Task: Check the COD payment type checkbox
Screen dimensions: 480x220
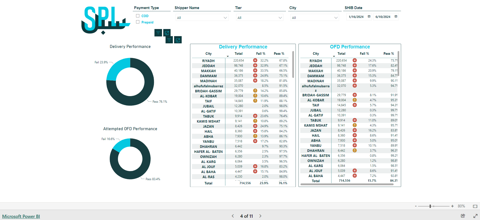Action: coord(138,16)
